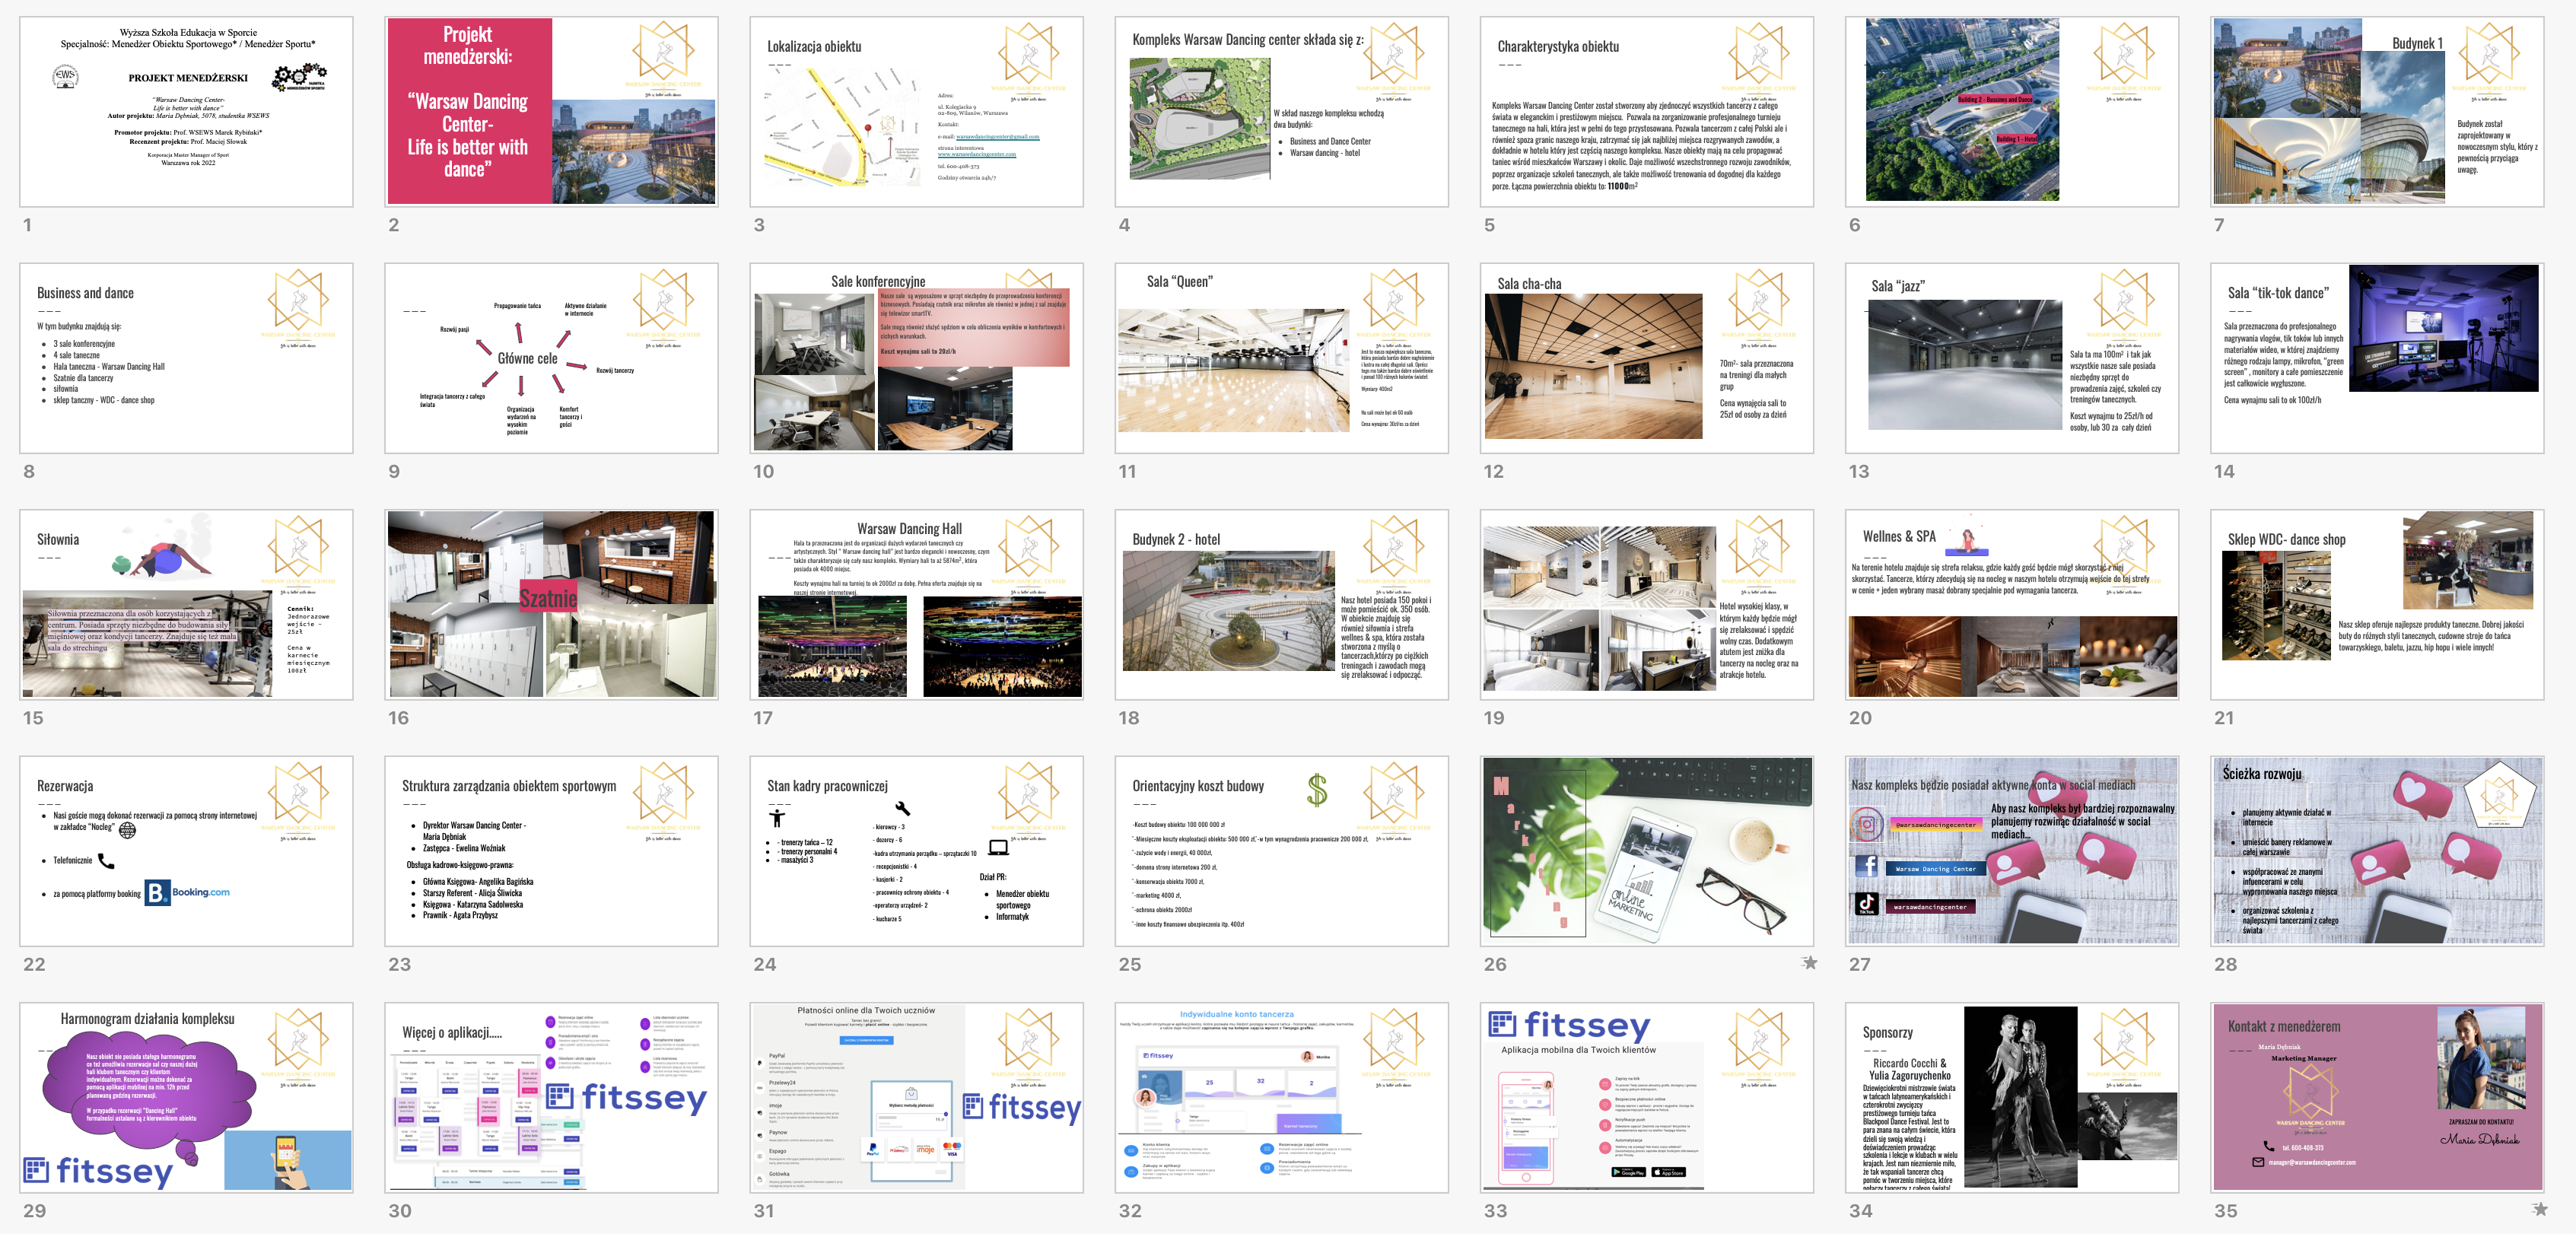This screenshot has width=2576, height=1234.
Task: Click the green dollar sign on slide 25
Action: coord(1317,790)
